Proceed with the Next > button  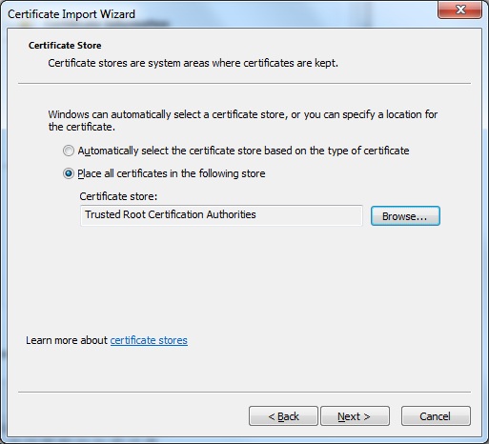tap(355, 415)
